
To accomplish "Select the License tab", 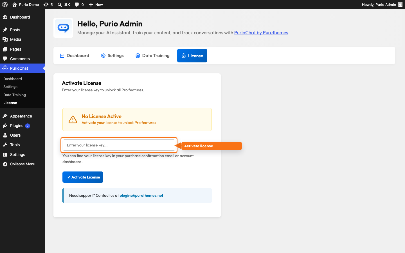I will (192, 56).
